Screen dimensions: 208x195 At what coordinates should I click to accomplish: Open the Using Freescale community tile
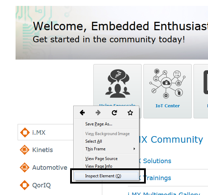pyautogui.click(x=117, y=83)
